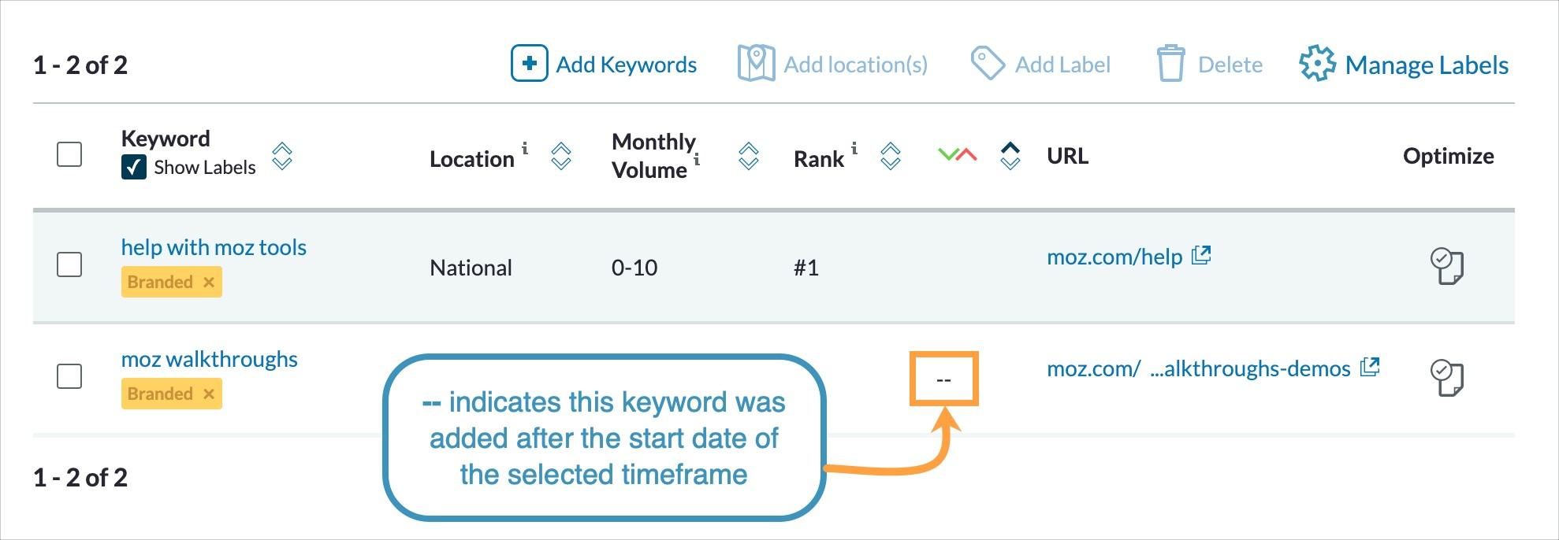The height and width of the screenshot is (540, 1559).
Task: Open moz.com/help via its external link icon
Action: point(1201,256)
